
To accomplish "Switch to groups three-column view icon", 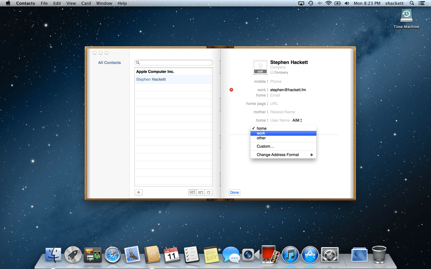I will coord(192,192).
